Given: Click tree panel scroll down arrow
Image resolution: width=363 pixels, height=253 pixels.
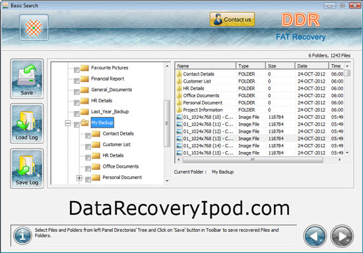Looking at the screenshot, I should tap(167, 181).
